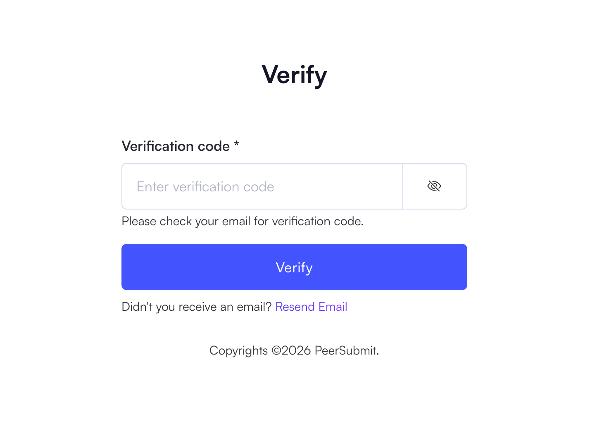Select the Verification code field label
Image resolution: width=590 pixels, height=424 pixels.
click(x=175, y=146)
